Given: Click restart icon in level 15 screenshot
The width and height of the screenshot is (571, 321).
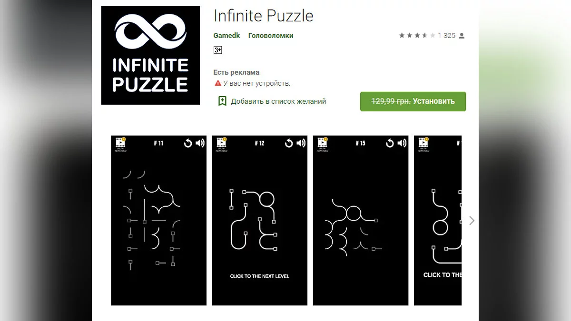Looking at the screenshot, I should tap(390, 143).
